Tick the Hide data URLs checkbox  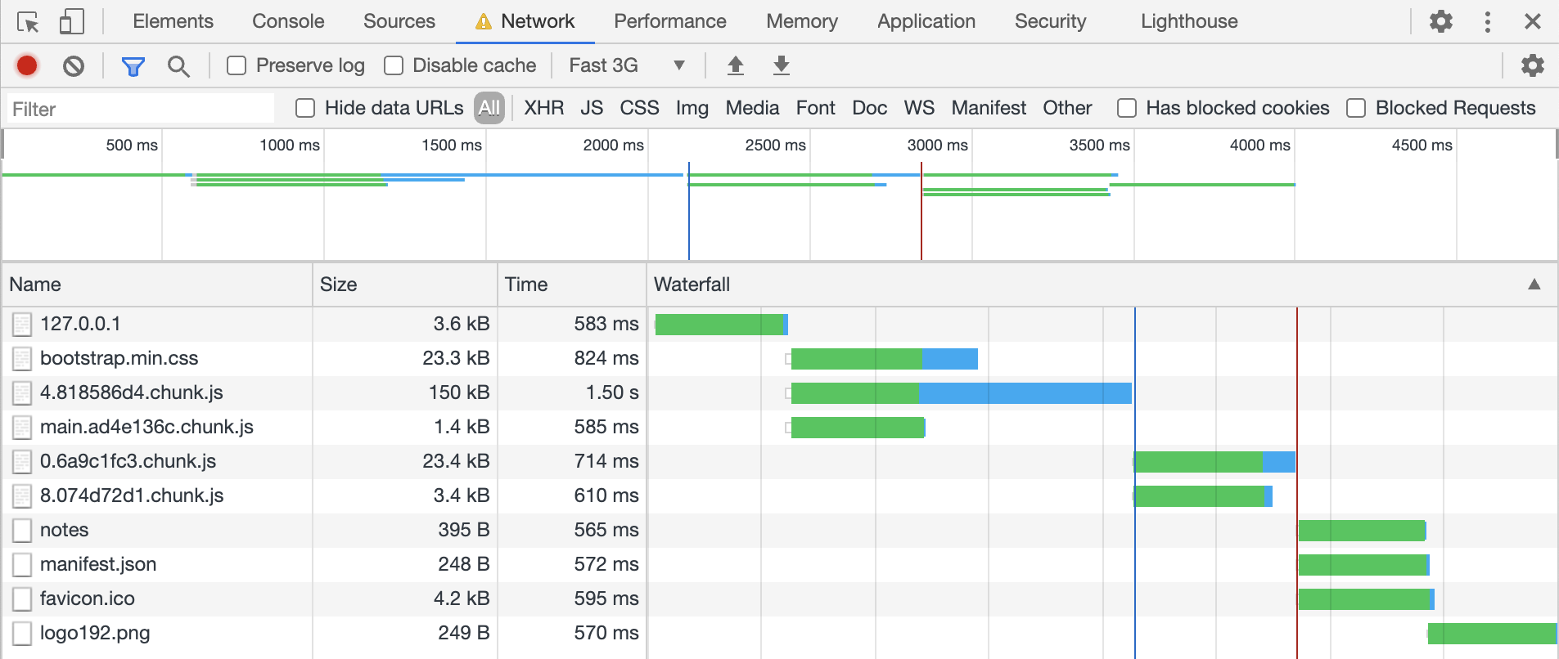coord(305,108)
